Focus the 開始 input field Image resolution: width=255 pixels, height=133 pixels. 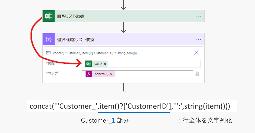(141, 64)
